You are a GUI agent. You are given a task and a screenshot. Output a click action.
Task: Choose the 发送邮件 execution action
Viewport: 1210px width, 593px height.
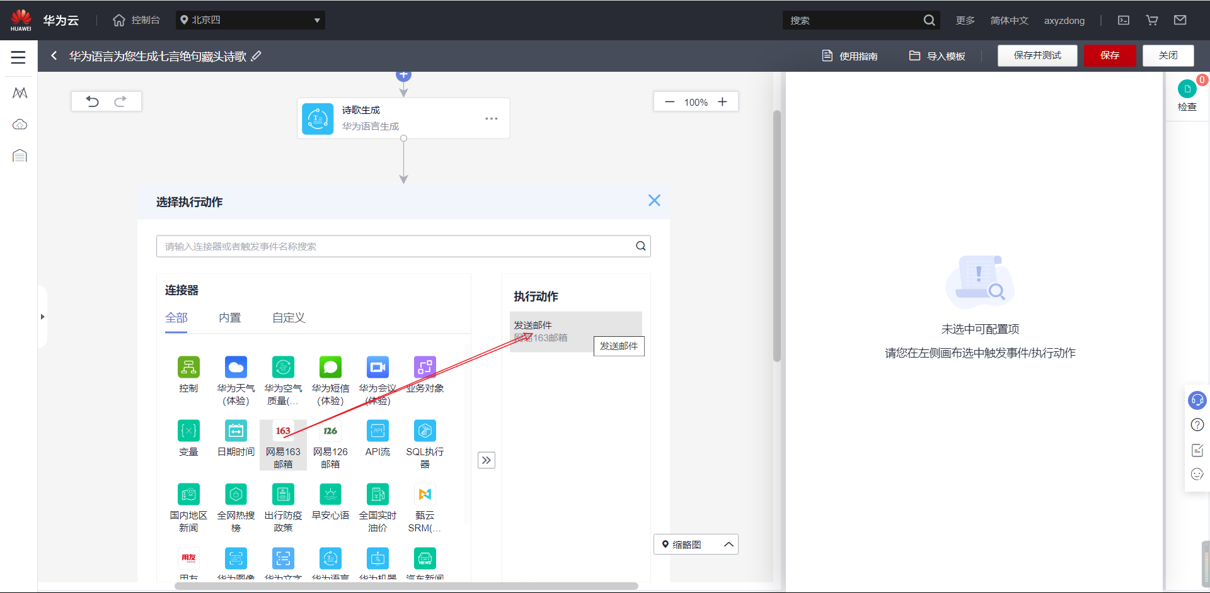tap(575, 331)
